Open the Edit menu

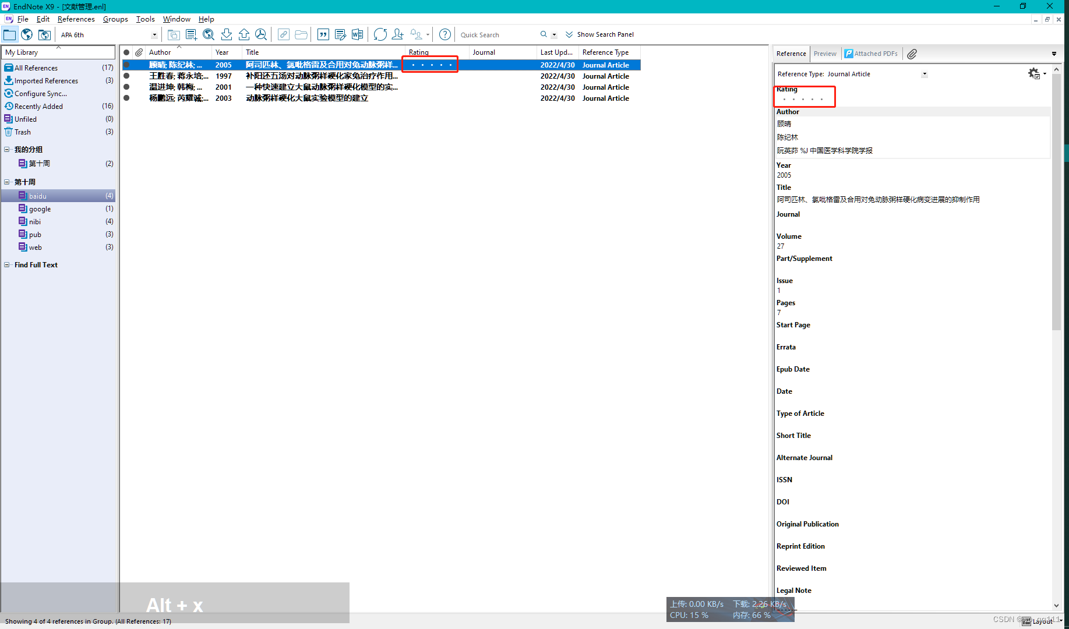pos(43,19)
